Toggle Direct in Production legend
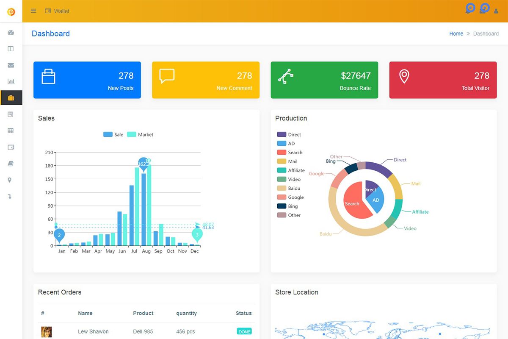The width and height of the screenshot is (508, 339). (289, 134)
